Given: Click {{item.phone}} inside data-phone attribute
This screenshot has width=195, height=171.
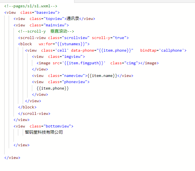Looking at the screenshot, I should (x=115, y=51).
